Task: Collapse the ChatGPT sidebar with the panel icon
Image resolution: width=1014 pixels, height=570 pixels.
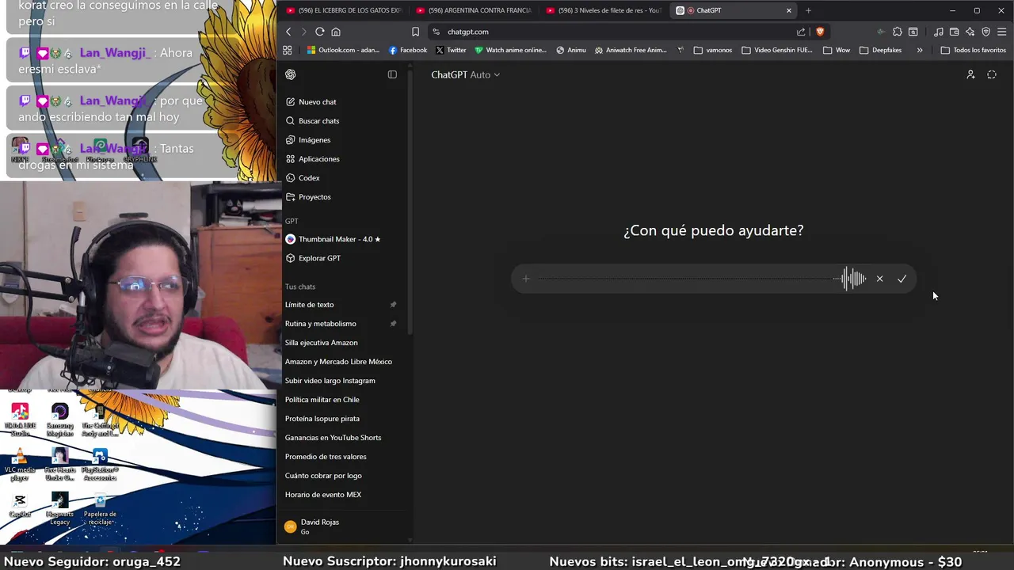Action: (392, 74)
